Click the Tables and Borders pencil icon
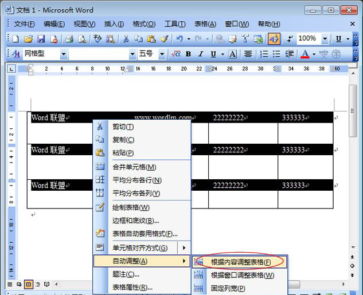Image resolution: width=363 pixels, height=295 pixels. [x=232, y=39]
